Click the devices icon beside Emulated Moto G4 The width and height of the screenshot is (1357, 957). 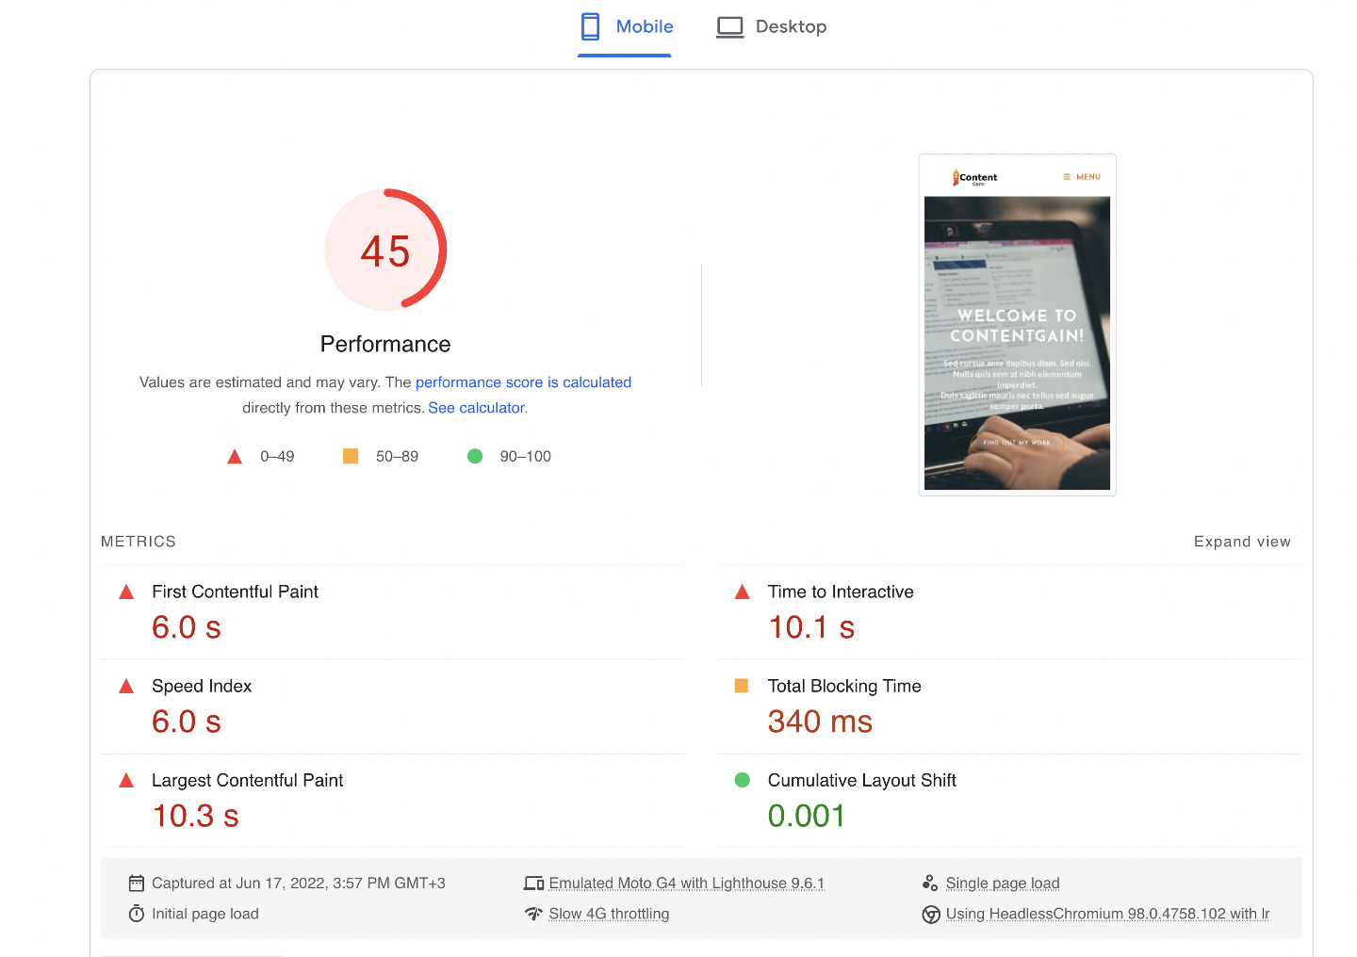pos(533,884)
